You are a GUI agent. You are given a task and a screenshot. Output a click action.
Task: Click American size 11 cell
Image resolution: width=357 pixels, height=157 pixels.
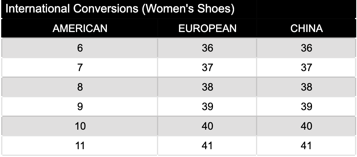pos(80,146)
